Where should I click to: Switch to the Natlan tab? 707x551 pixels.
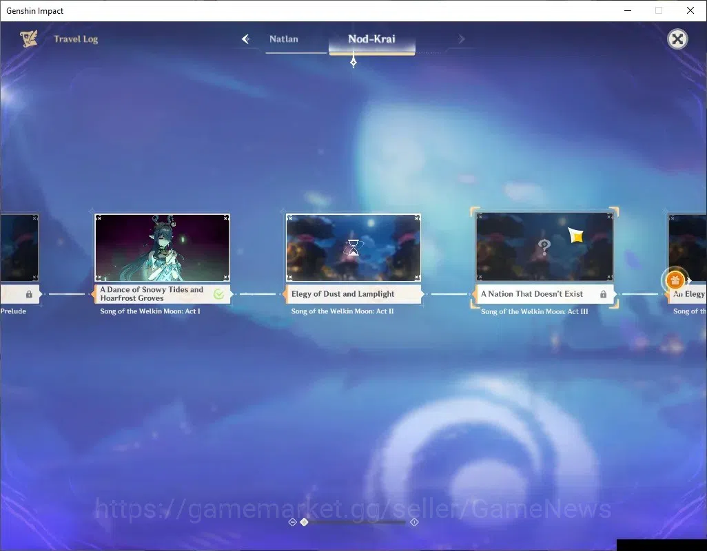284,39
